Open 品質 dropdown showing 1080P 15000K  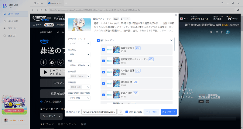click(x=79, y=65)
